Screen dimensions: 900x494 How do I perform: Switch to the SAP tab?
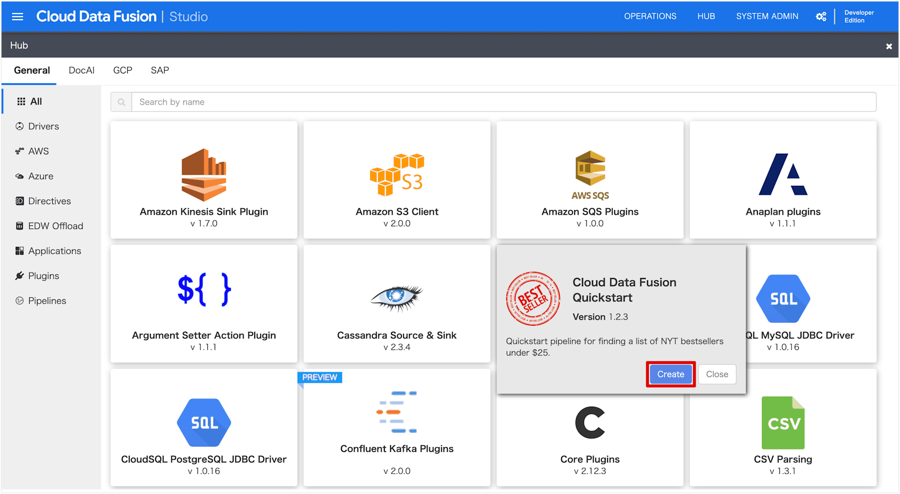(x=160, y=71)
